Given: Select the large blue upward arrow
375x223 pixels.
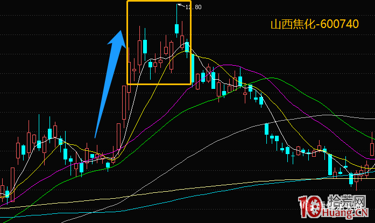Looking at the screenshot, I should click(110, 84).
